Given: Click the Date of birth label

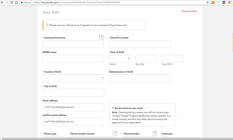Looking at the screenshot, I should point(117,52).
